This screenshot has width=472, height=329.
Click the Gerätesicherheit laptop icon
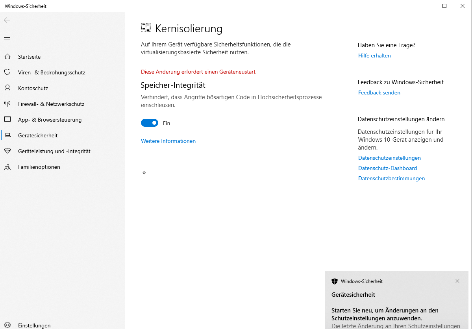pyautogui.click(x=7, y=135)
